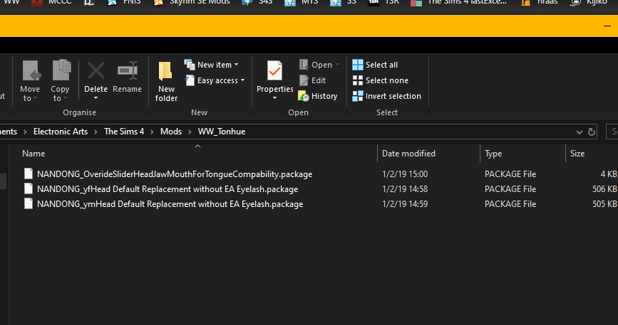Screen dimensions: 618x325
Task: Click Select none in ribbon
Action: tap(381, 80)
